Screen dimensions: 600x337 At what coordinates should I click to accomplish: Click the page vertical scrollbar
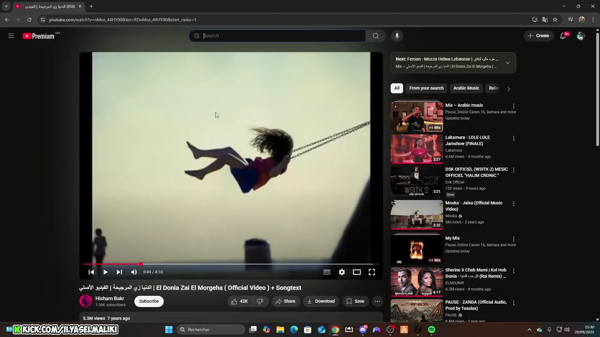click(597, 89)
